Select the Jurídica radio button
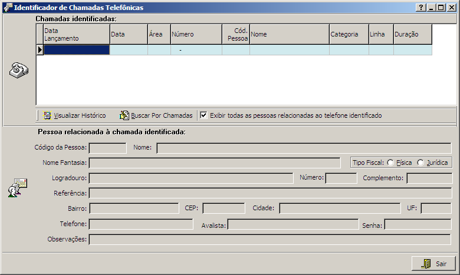 pos(420,163)
